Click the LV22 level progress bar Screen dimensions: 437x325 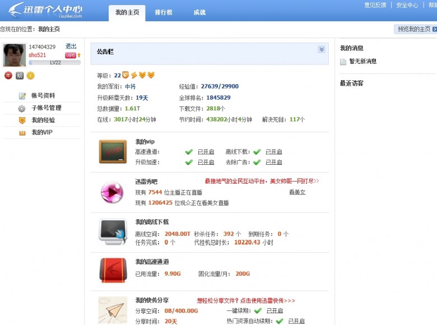click(55, 63)
